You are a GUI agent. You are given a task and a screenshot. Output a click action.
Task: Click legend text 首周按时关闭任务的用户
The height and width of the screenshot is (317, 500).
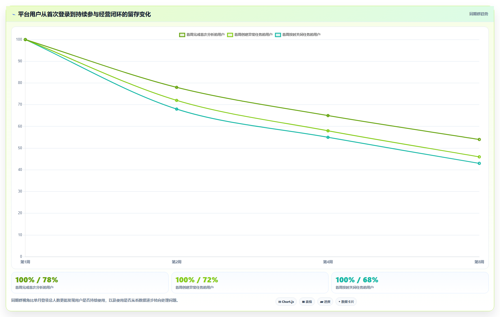(x=301, y=35)
